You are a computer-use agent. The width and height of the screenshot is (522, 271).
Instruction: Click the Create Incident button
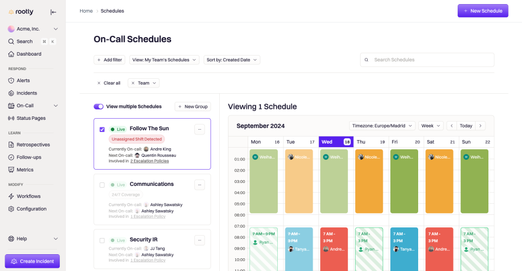(32, 261)
